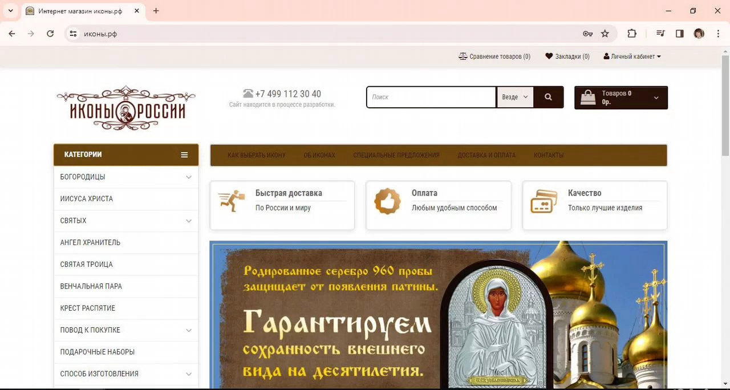The width and height of the screenshot is (730, 390).
Task: Open media control icon in toolbar
Action: point(661,34)
